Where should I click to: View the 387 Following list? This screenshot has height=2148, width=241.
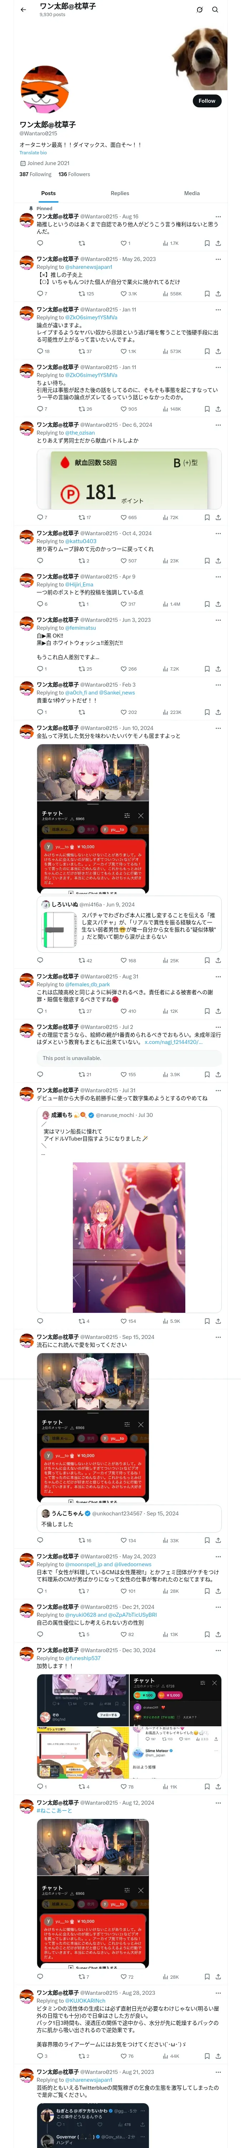point(36,174)
